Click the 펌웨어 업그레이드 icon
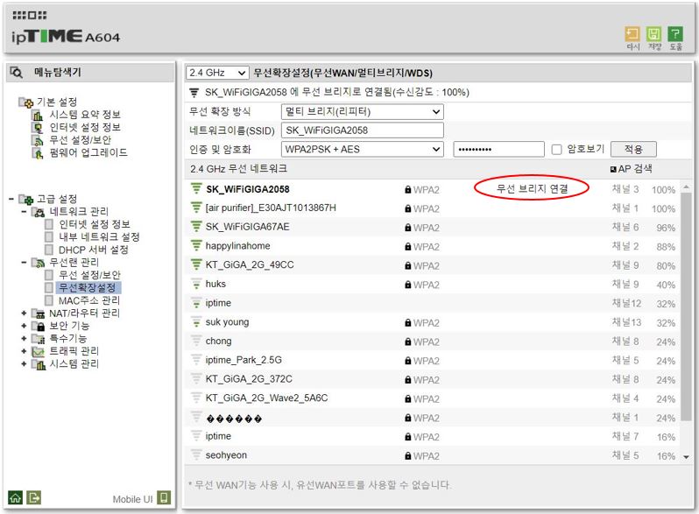This screenshot has width=699, height=514. [38, 153]
